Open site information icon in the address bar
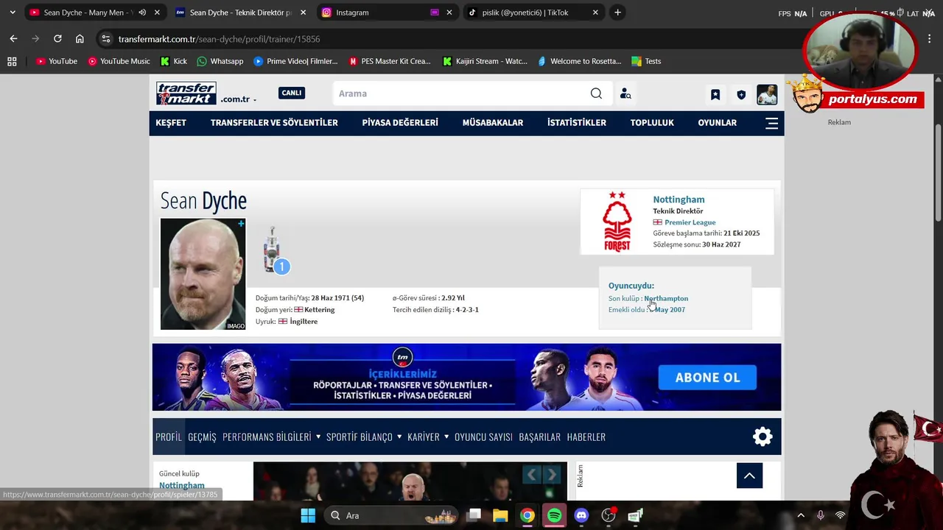943x530 pixels. point(106,39)
